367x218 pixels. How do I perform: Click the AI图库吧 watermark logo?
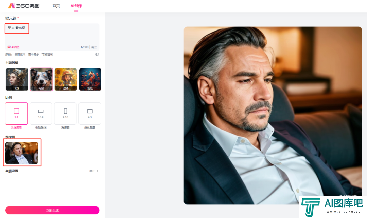pos(332,206)
